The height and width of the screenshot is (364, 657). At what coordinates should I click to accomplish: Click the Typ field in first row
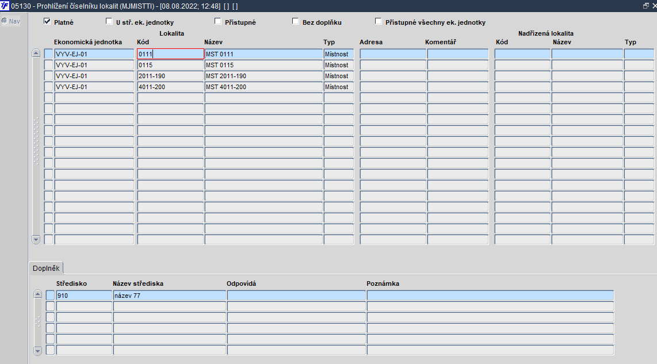[338, 54]
